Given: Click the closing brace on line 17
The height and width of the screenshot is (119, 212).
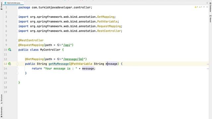Looking at the screenshot, I should click(x=19, y=83).
